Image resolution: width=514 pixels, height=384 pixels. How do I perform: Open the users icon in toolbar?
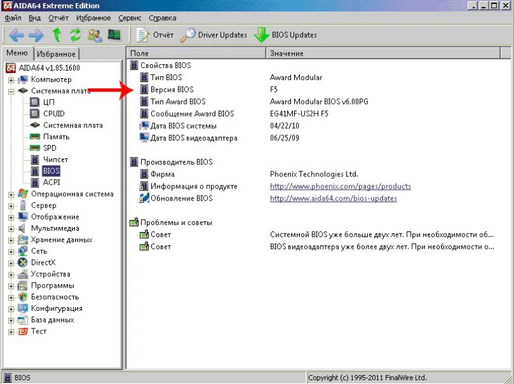point(94,35)
